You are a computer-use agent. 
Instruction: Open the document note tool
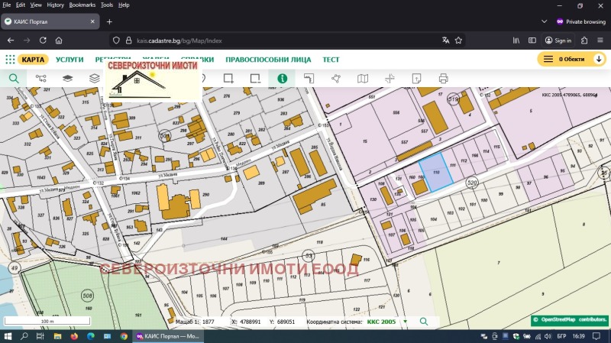pyautogui.click(x=416, y=78)
